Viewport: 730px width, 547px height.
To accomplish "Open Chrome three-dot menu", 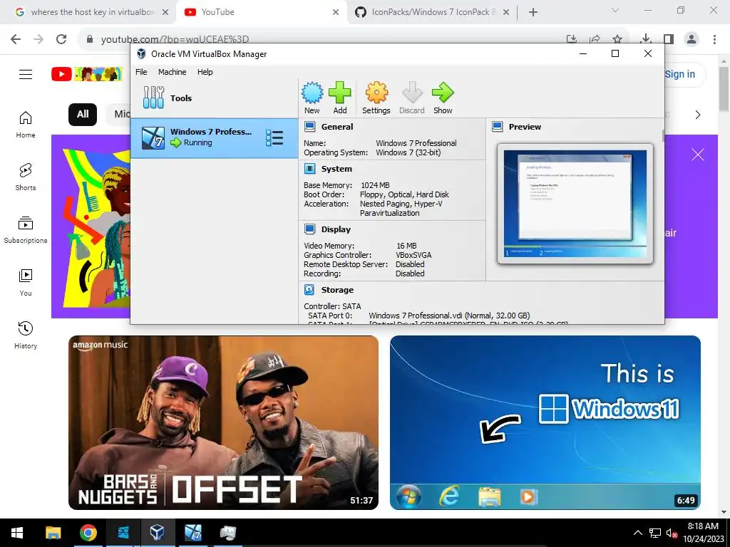I will click(714, 39).
